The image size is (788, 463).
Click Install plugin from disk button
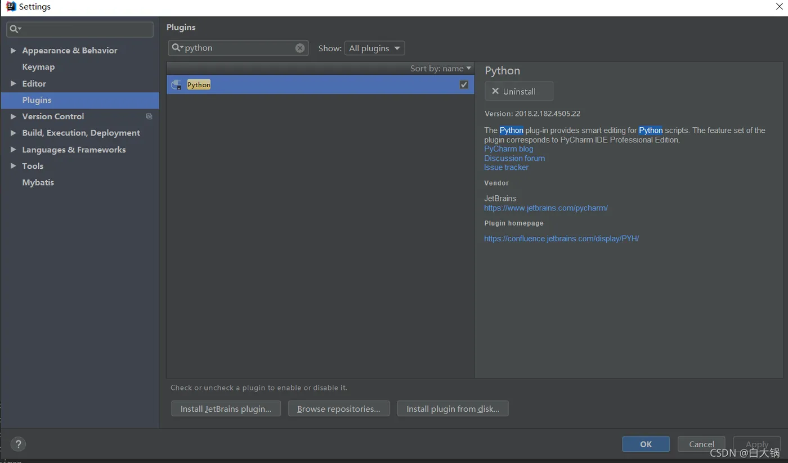coord(453,409)
